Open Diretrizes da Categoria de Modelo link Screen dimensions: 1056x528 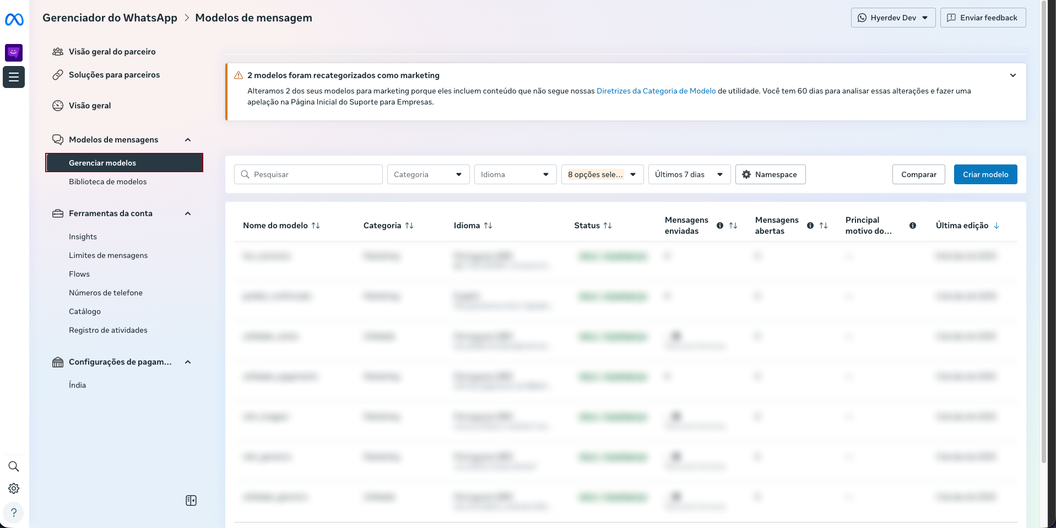pyautogui.click(x=656, y=91)
